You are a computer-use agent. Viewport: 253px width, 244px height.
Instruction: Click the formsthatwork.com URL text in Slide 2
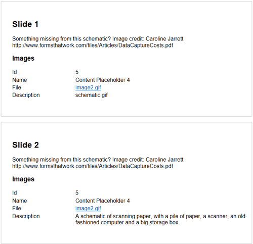pyautogui.click(x=93, y=166)
